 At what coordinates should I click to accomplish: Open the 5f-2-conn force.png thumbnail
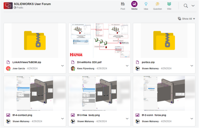pos(164,93)
